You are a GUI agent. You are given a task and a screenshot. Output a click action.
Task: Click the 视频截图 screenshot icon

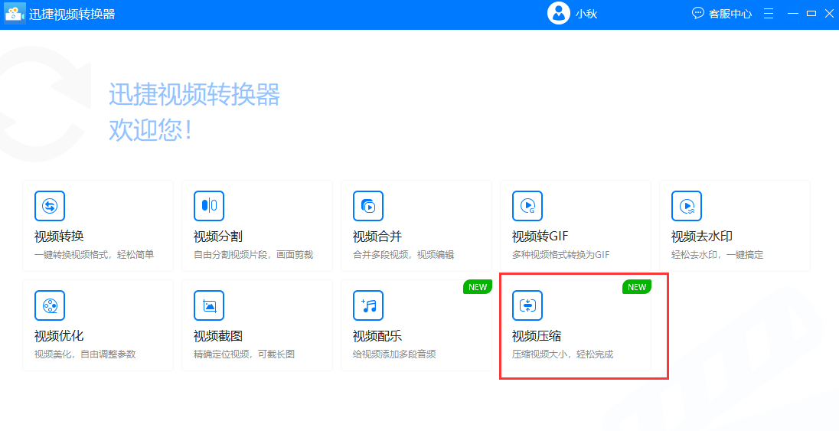coord(209,305)
